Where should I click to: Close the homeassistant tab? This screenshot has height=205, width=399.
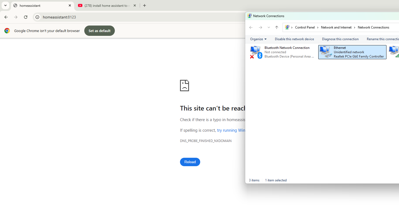(x=70, y=5)
